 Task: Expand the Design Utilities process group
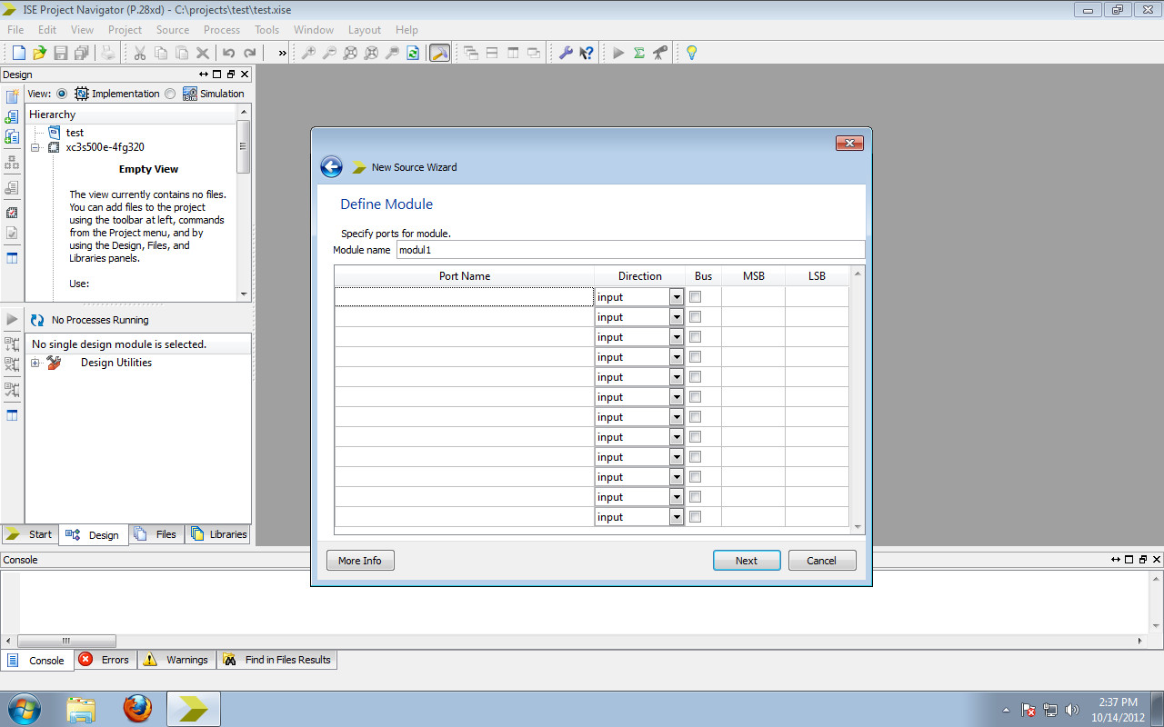[33, 363]
